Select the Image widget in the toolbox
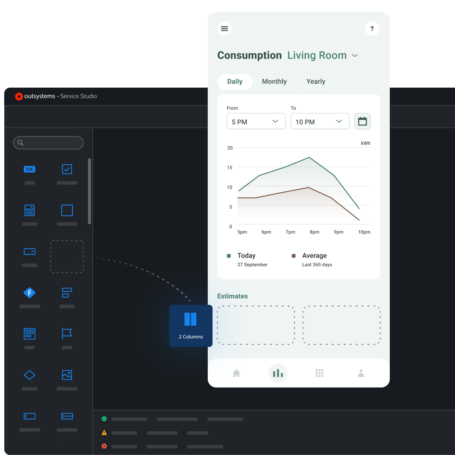The height and width of the screenshot is (455, 455). 67,375
